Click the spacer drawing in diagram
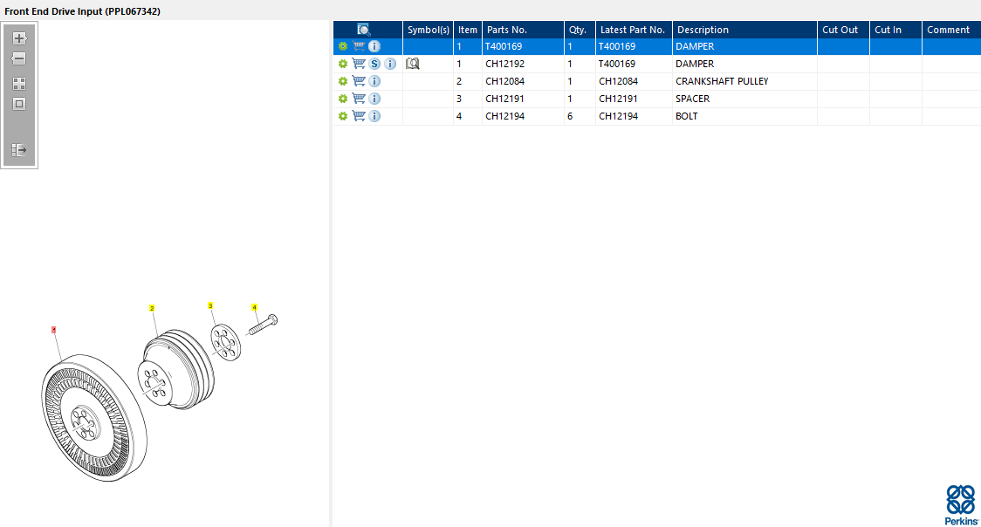Viewport: 981px width, 527px height. point(226,343)
